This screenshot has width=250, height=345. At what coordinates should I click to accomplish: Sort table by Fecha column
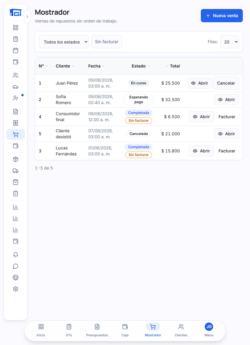97,66
